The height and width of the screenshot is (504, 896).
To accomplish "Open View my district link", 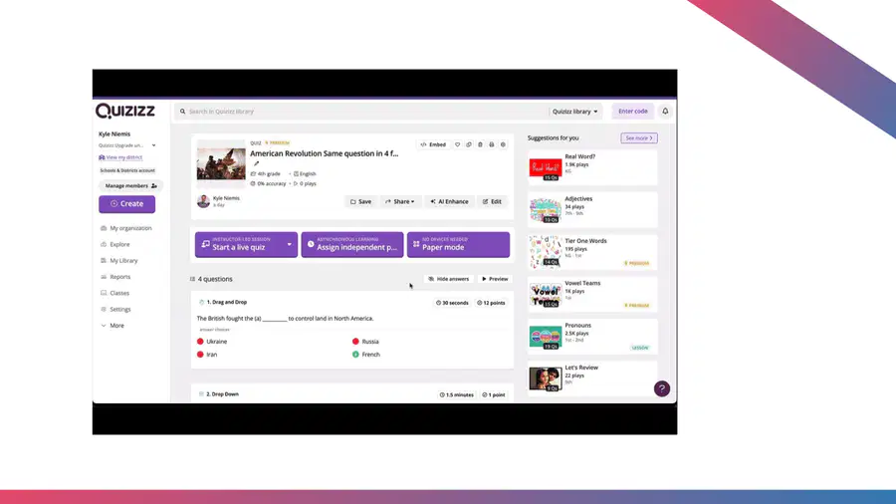I will click(120, 157).
